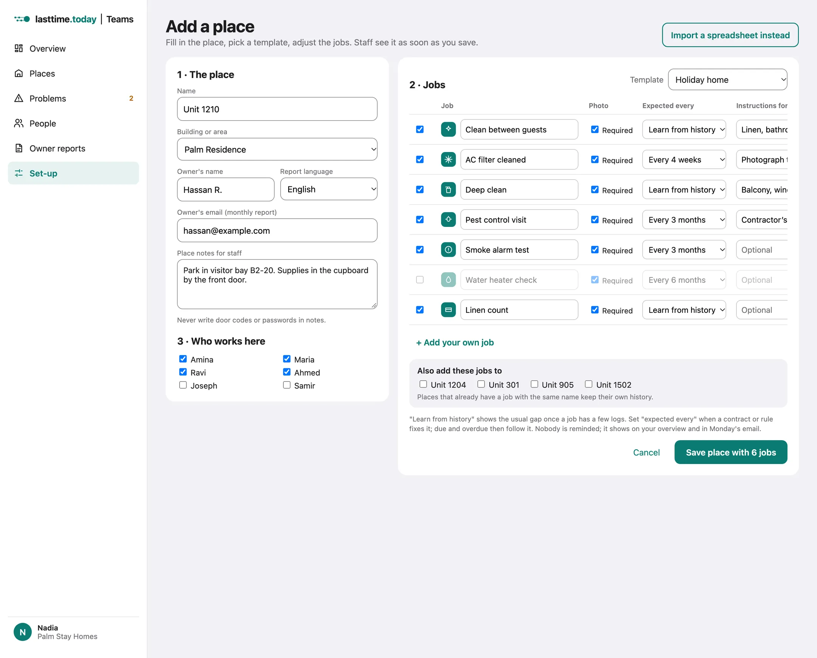Click + Add your own job
This screenshot has height=658, width=817.
click(455, 342)
